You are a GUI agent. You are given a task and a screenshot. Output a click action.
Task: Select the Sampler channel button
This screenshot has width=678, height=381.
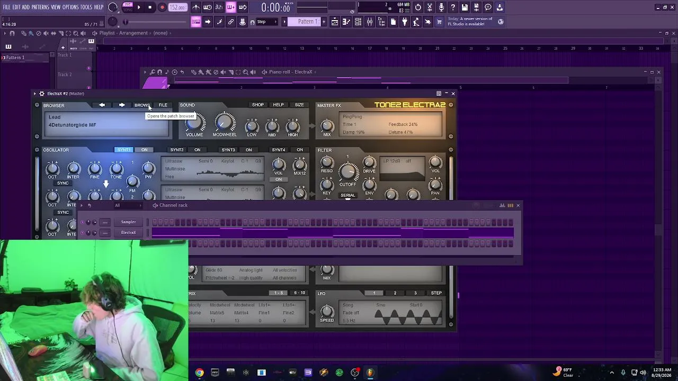coord(128,222)
